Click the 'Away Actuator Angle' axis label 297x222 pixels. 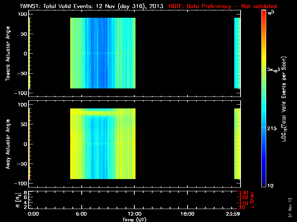click(8, 144)
